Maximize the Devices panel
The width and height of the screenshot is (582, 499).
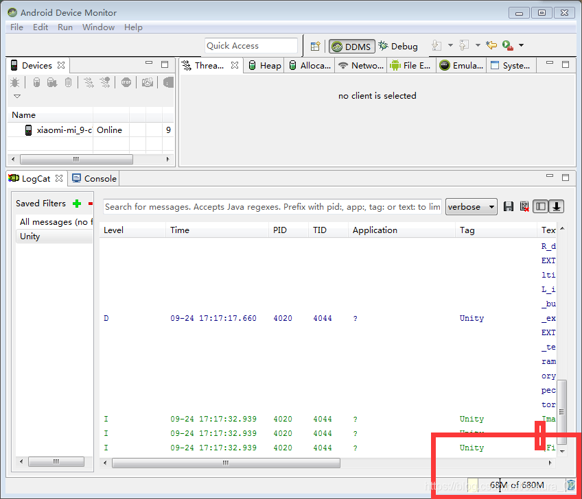[165, 64]
